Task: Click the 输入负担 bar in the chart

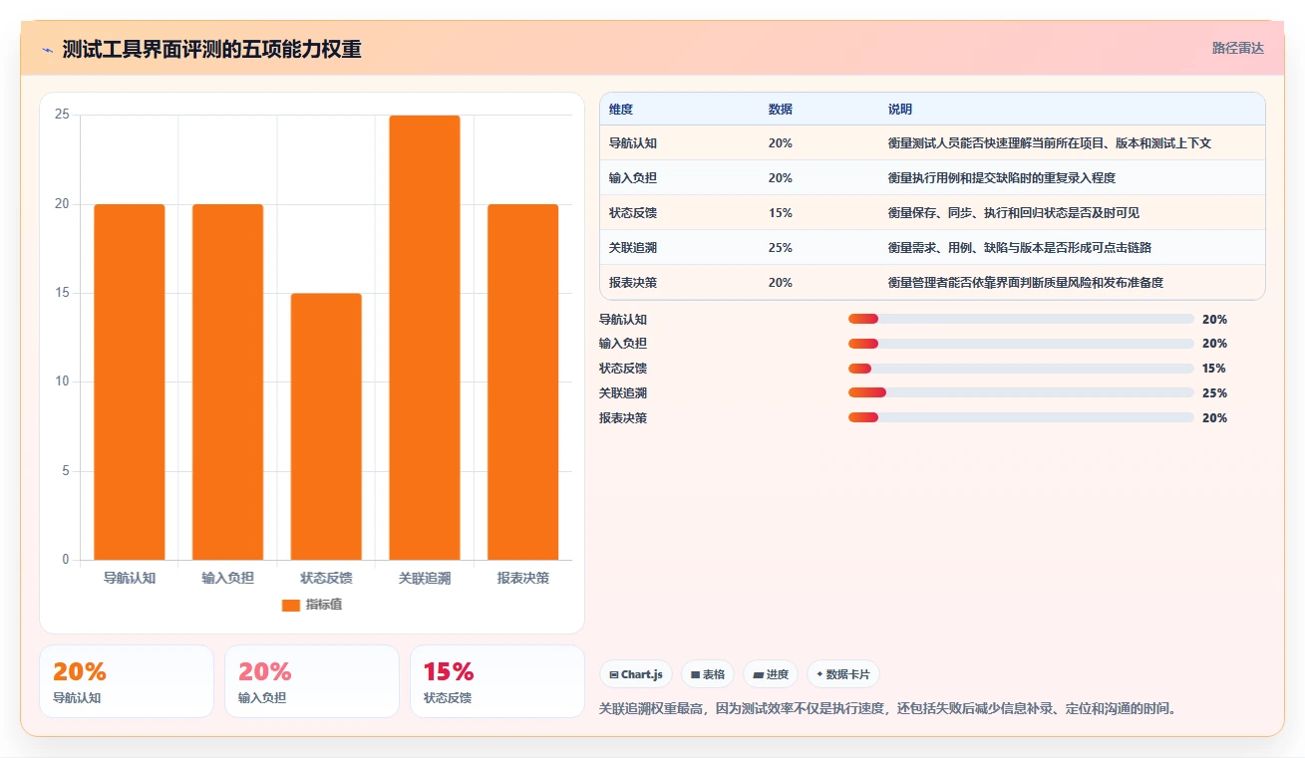Action: click(227, 381)
